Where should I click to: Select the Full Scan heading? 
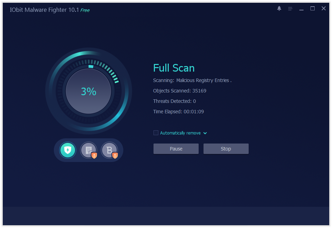click(x=174, y=68)
